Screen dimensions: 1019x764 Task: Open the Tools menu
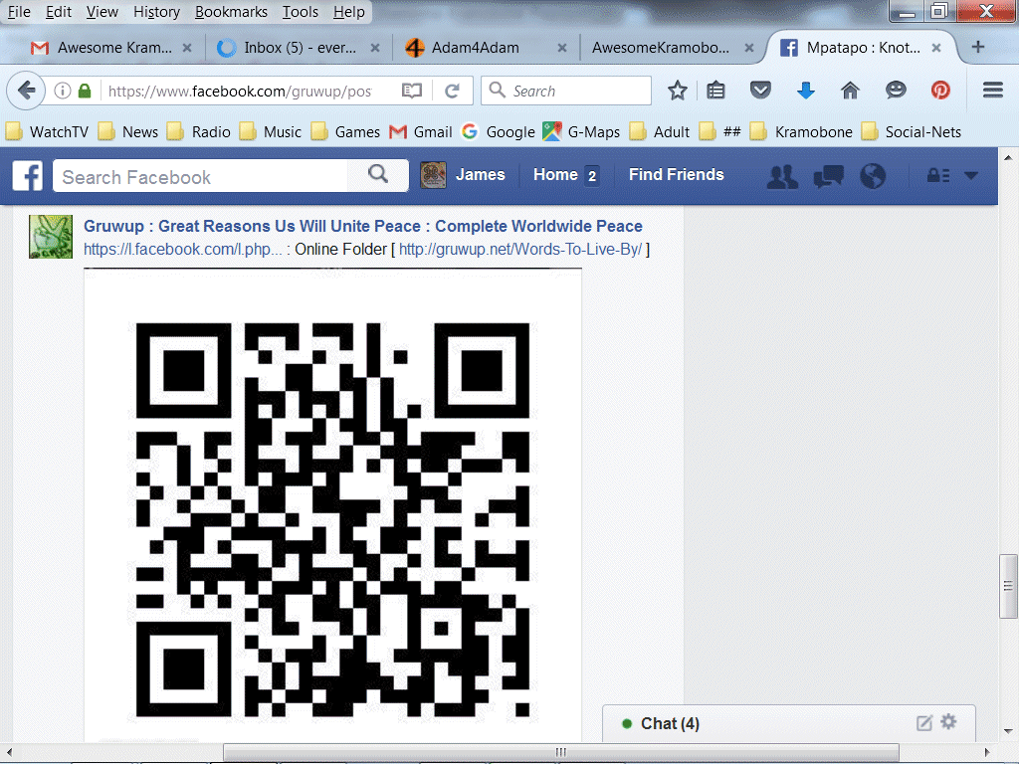coord(301,12)
